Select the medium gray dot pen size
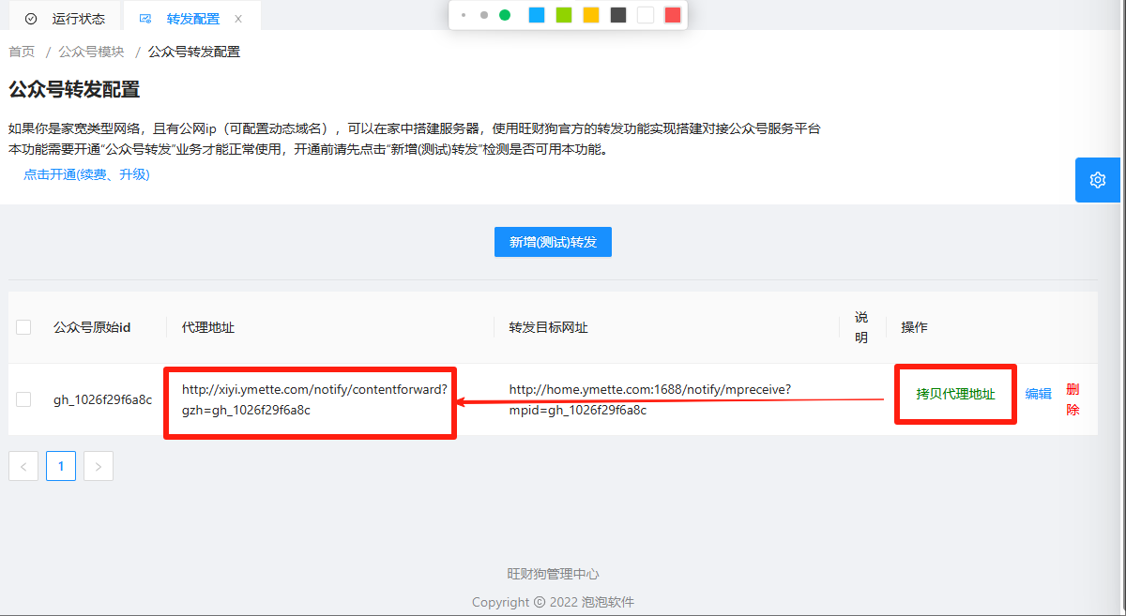1126x616 pixels. [484, 15]
